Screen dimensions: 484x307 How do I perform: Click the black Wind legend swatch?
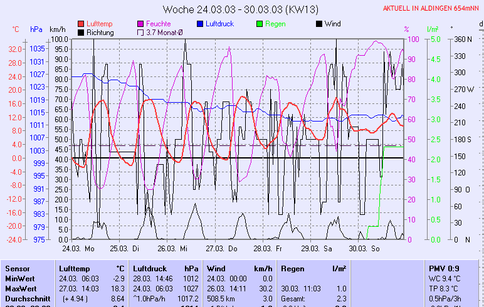pyautogui.click(x=319, y=24)
